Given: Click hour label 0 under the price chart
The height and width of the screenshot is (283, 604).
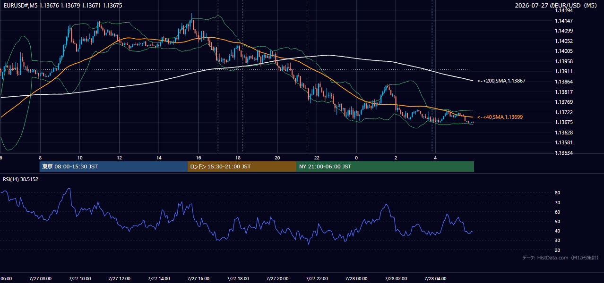Looking at the screenshot, I should pyautogui.click(x=356, y=158).
